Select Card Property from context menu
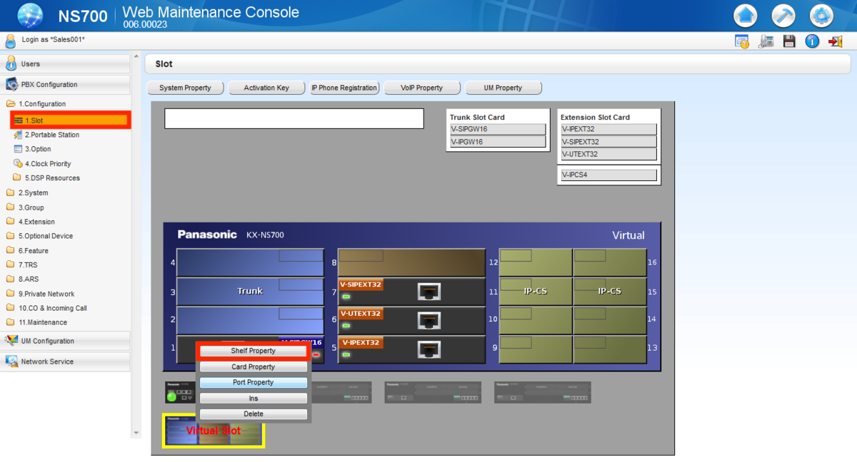857x462 pixels. [253, 366]
